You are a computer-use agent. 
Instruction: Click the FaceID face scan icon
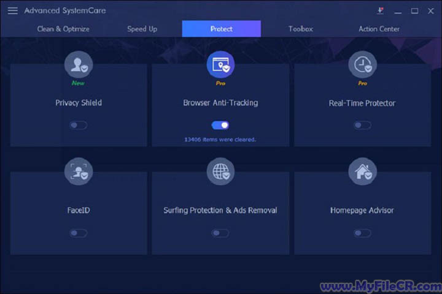[79, 171]
